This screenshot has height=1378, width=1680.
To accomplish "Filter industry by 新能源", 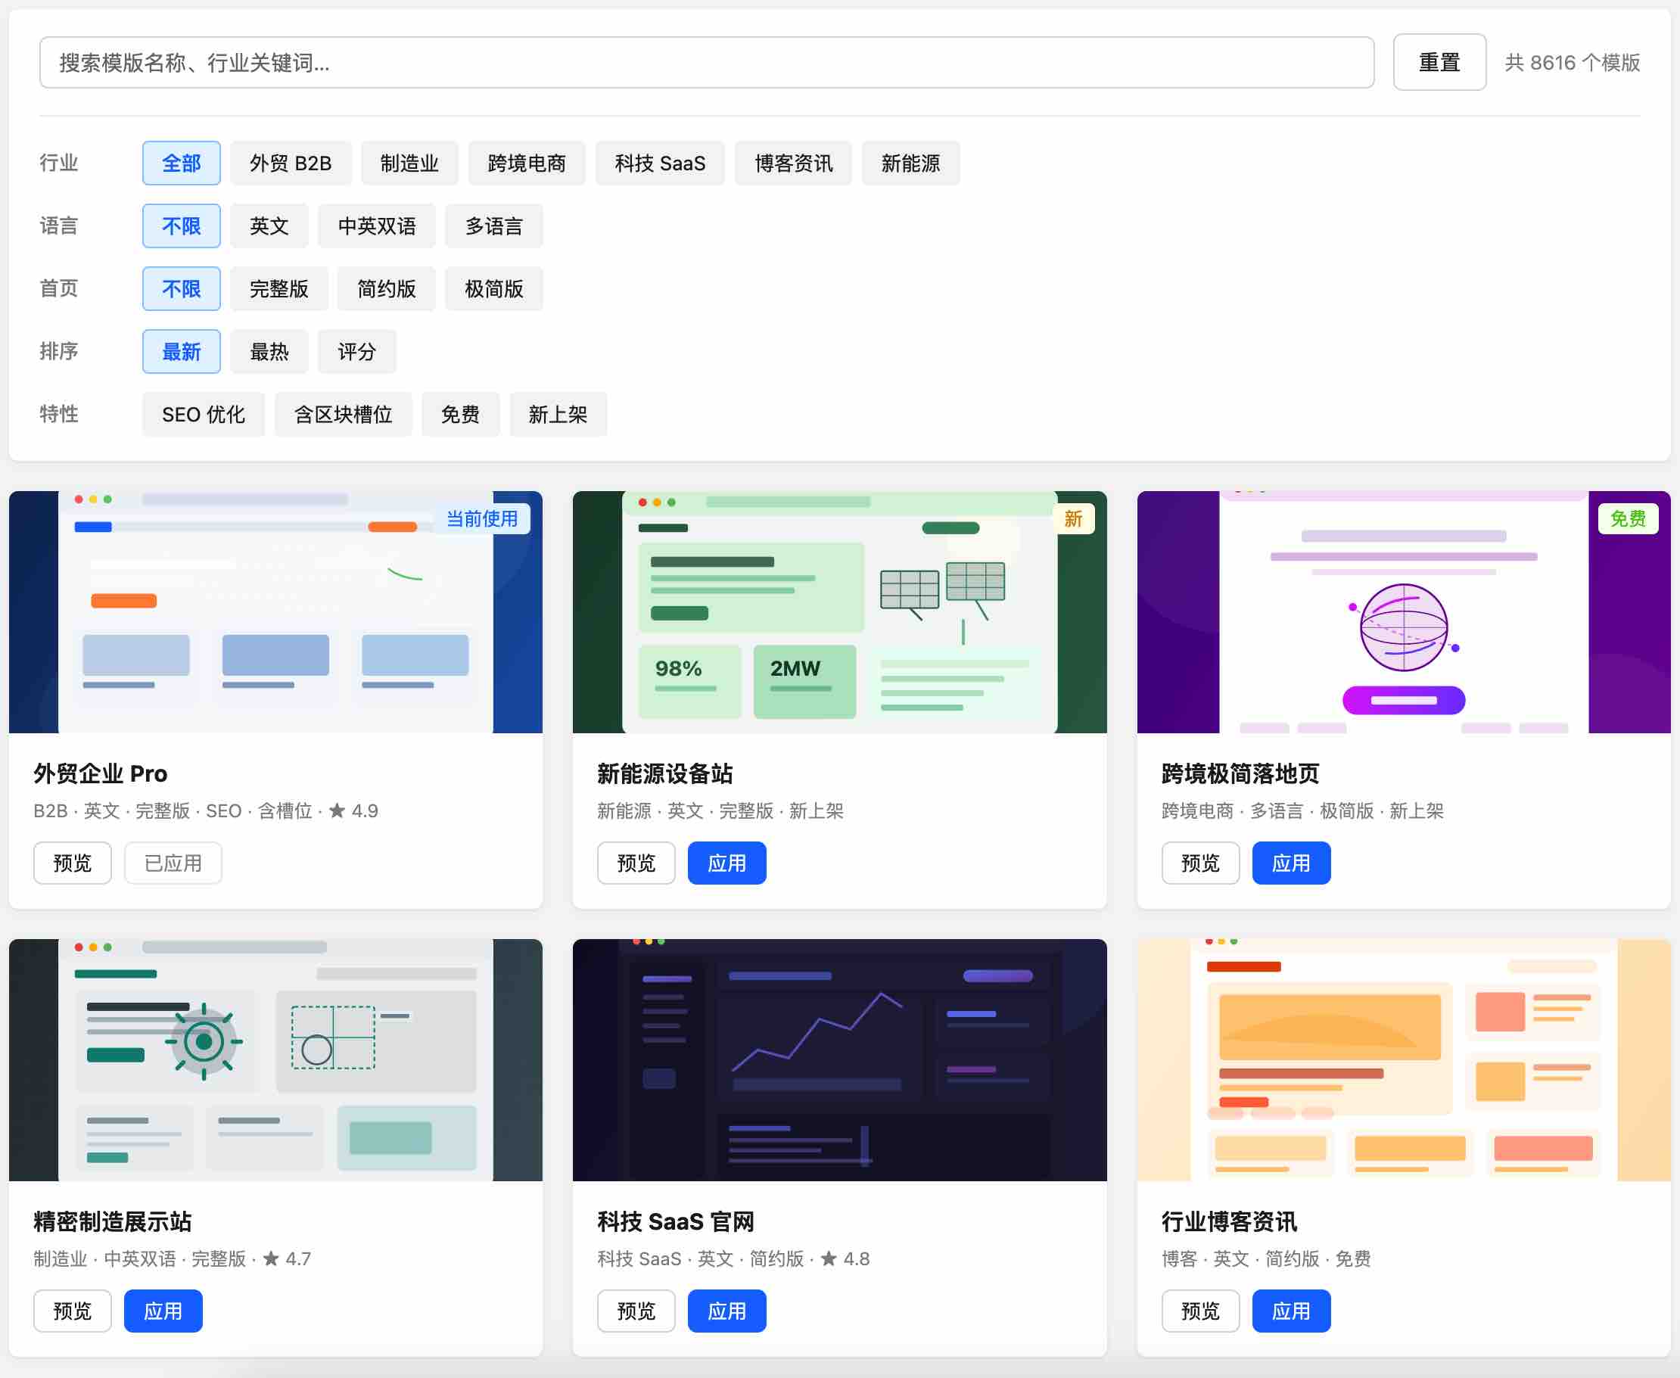I will tap(910, 163).
